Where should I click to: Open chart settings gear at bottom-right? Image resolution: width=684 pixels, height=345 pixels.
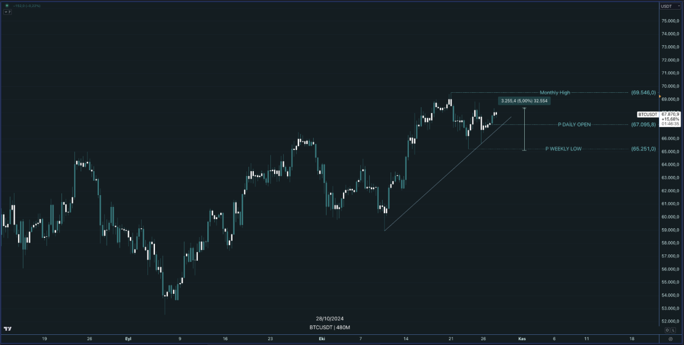click(670, 339)
